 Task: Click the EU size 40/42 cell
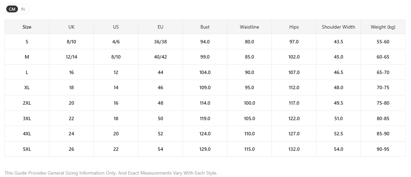point(160,57)
